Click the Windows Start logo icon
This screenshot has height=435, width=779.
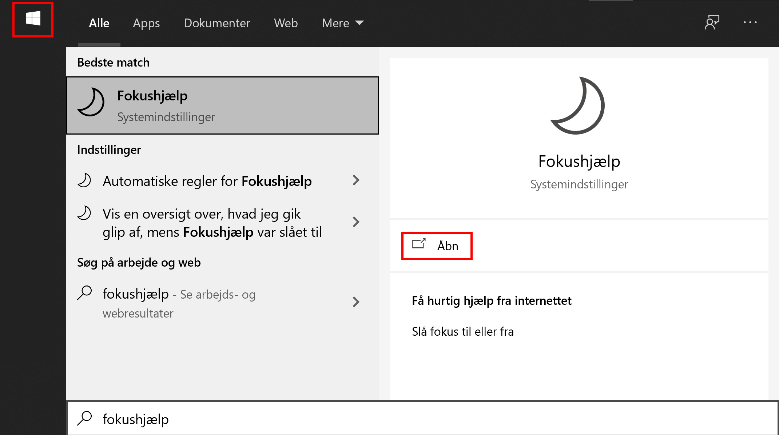pyautogui.click(x=33, y=19)
